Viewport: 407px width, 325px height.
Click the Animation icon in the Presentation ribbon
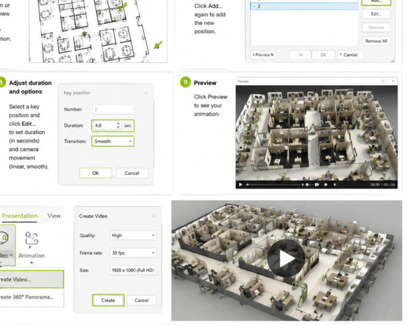pyautogui.click(x=31, y=239)
